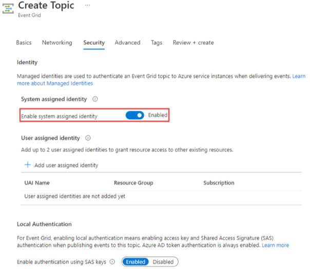Viewport: 310px width, 269px height.
Task: Open Learn more link under Local Authentication
Action: tap(276, 245)
